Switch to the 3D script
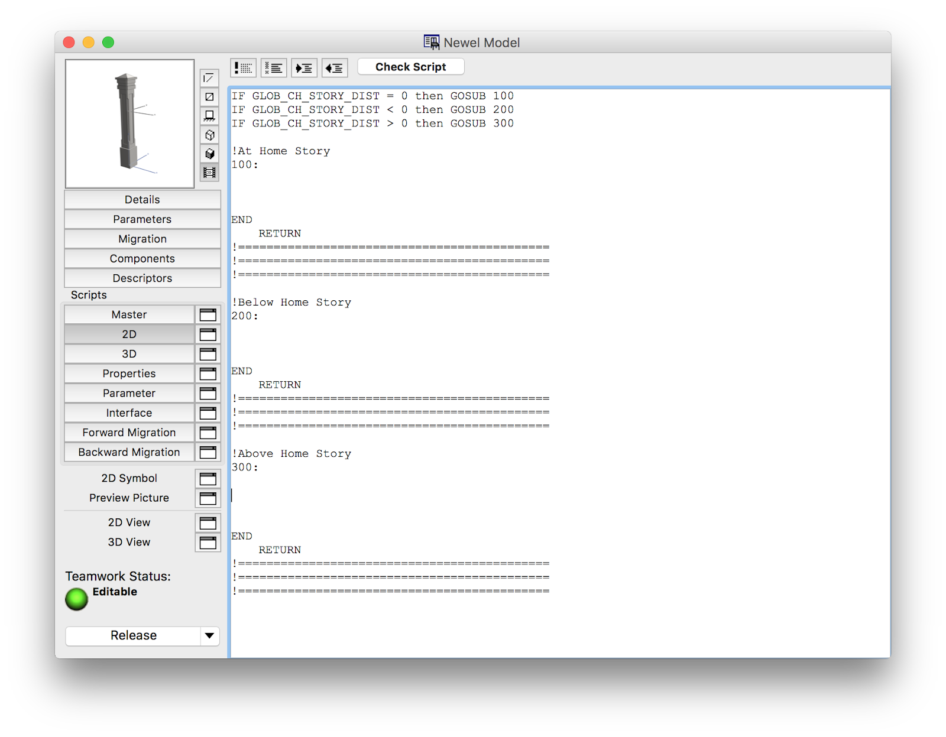 129,354
